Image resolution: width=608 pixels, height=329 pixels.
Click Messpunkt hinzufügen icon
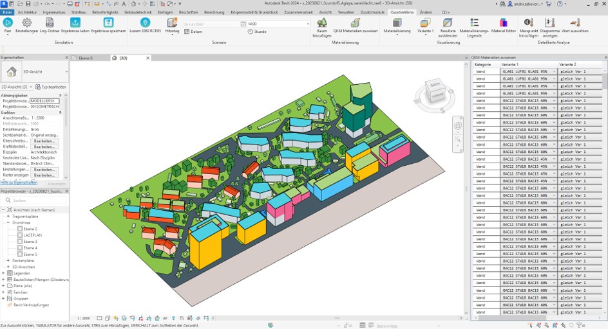(528, 23)
